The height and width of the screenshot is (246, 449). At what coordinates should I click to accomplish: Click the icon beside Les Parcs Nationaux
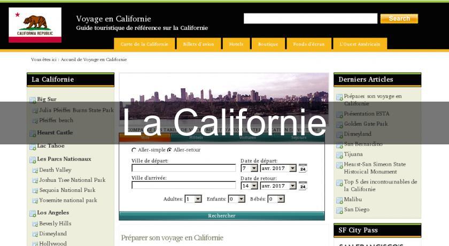click(x=33, y=159)
